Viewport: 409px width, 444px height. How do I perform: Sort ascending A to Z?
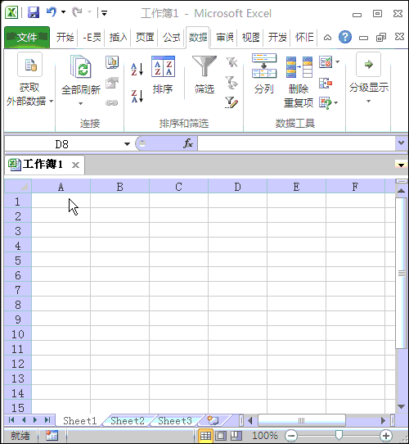pyautogui.click(x=137, y=69)
